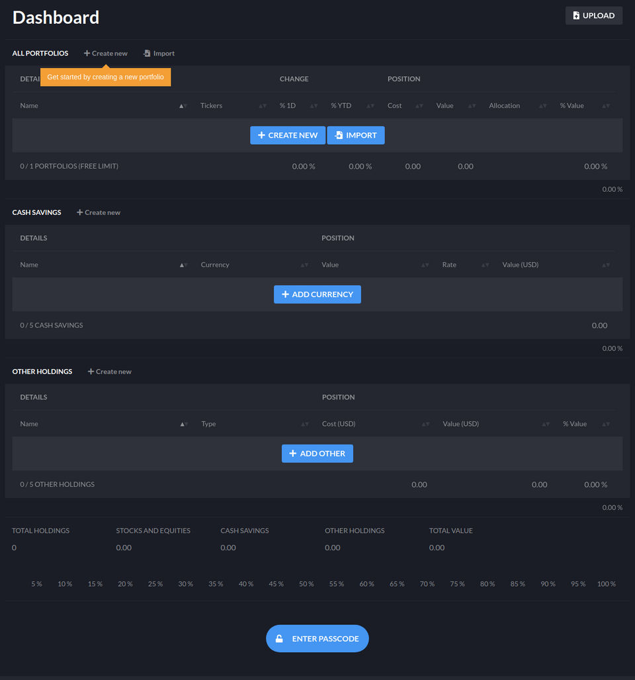Sort other holdings by Value (USD) arrows
635x680 pixels.
coord(546,424)
